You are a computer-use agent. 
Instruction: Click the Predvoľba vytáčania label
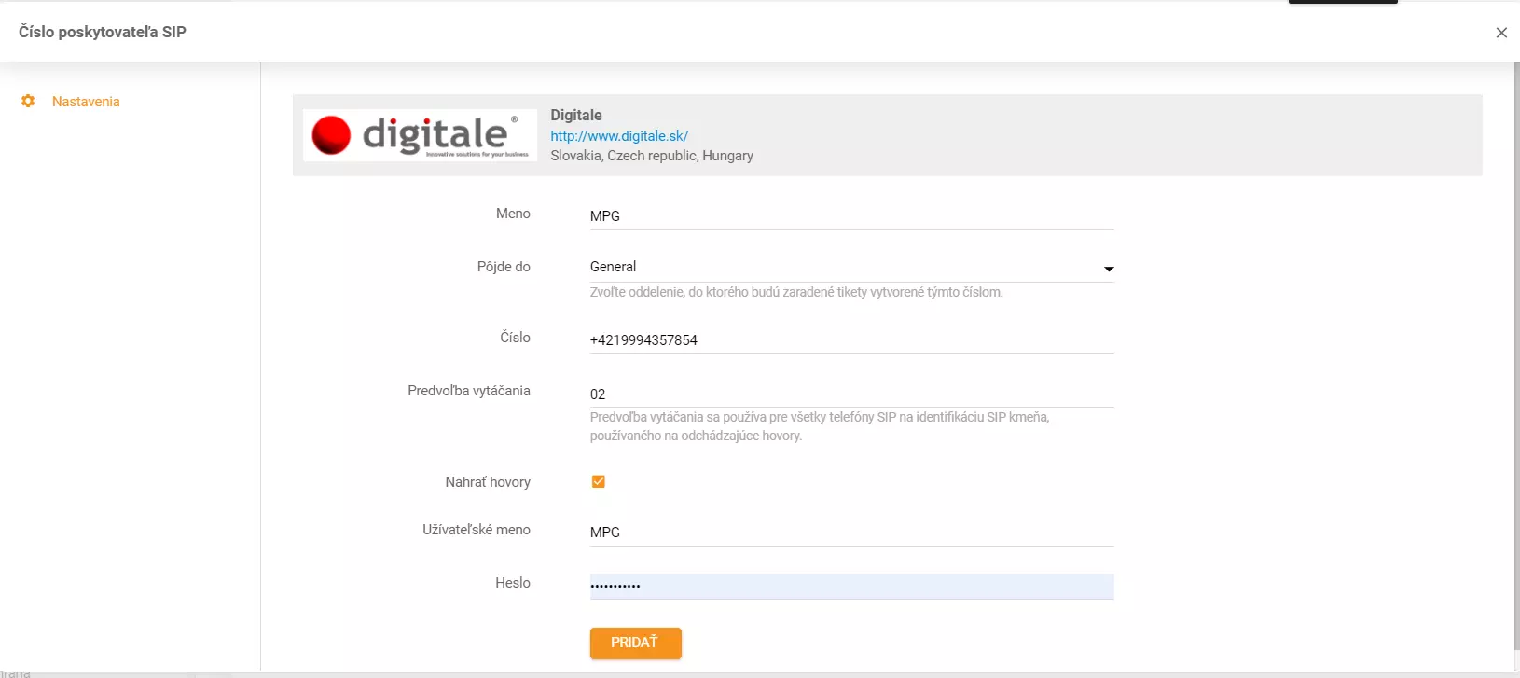click(469, 391)
